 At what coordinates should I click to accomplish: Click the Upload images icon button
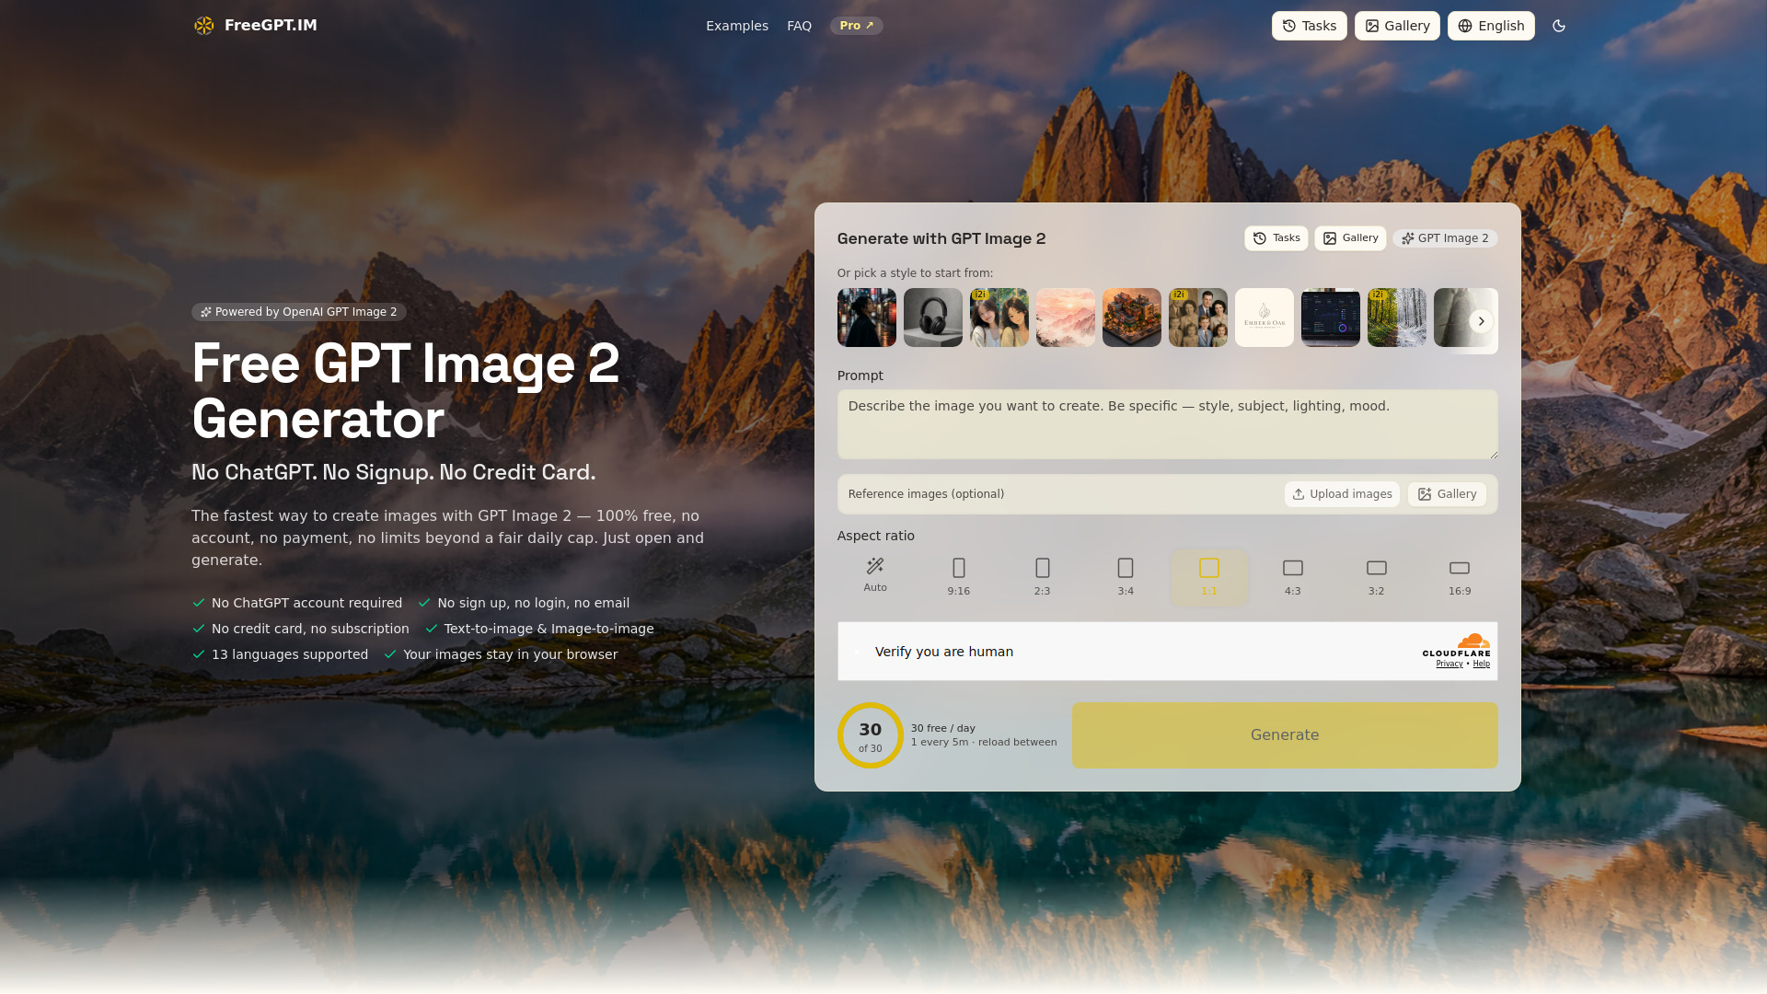click(x=1341, y=494)
